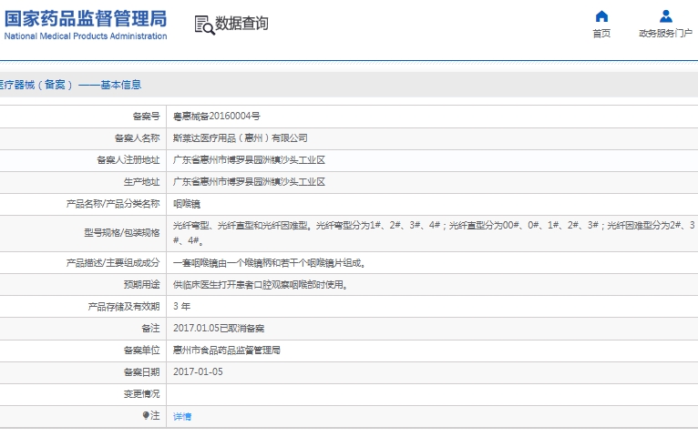Click the 政务服务门户 text label
698x437 pixels.
tap(665, 34)
